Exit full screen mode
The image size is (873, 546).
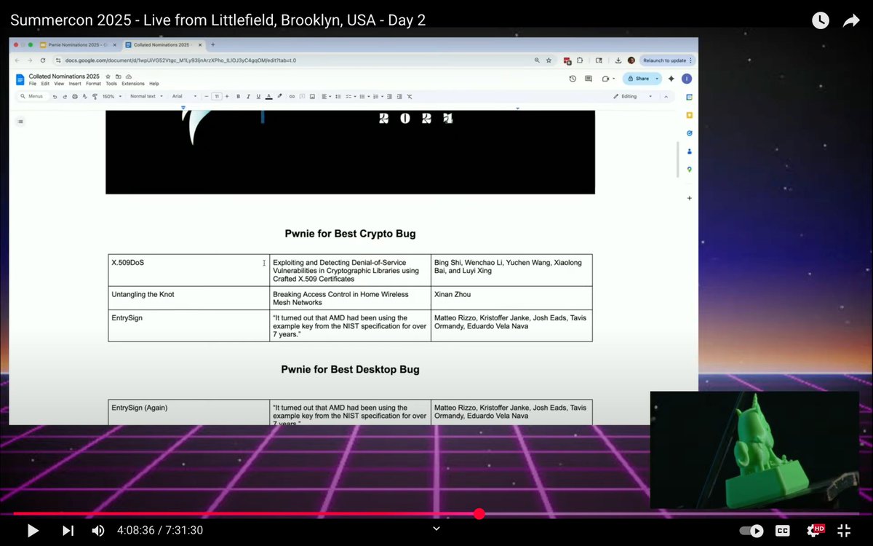(844, 531)
